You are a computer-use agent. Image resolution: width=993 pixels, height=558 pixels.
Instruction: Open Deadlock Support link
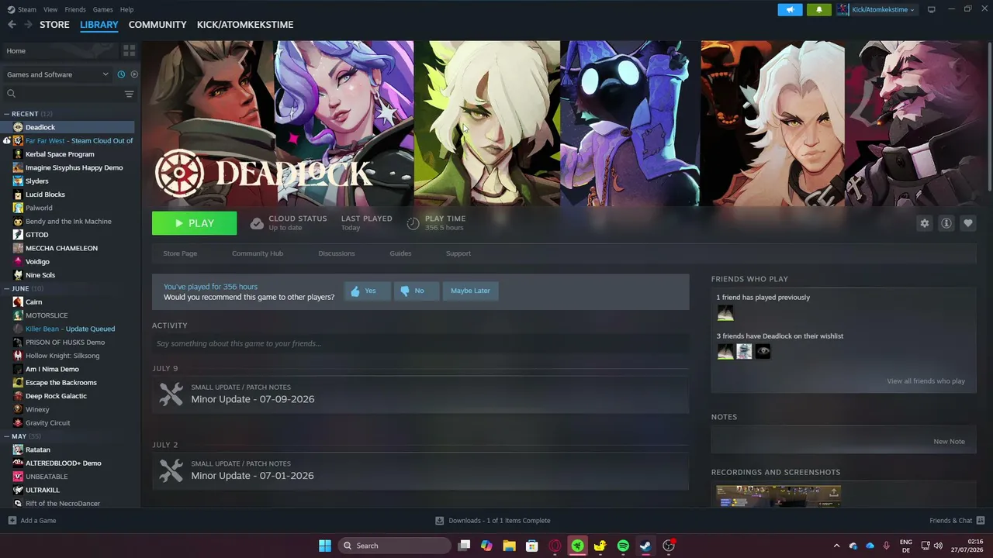[x=458, y=253]
